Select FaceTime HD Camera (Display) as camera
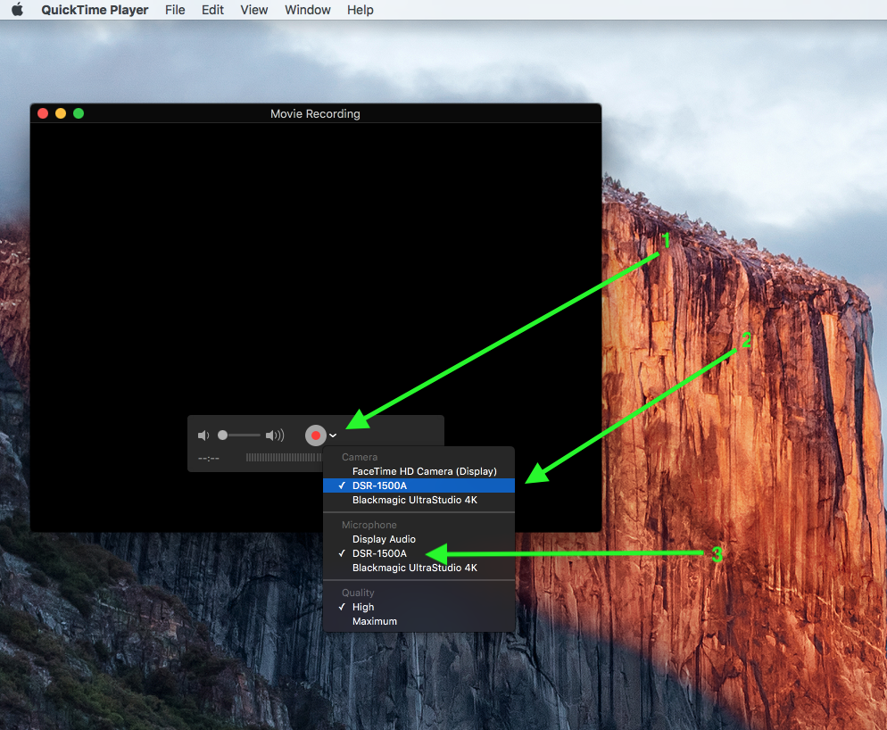The width and height of the screenshot is (887, 730). tap(424, 471)
